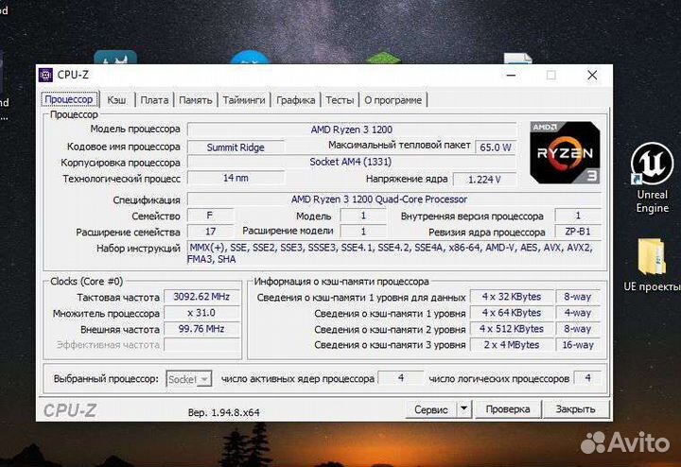681x467 pixels.
Task: Click the ZP-B1 core revision value
Action: click(x=578, y=232)
